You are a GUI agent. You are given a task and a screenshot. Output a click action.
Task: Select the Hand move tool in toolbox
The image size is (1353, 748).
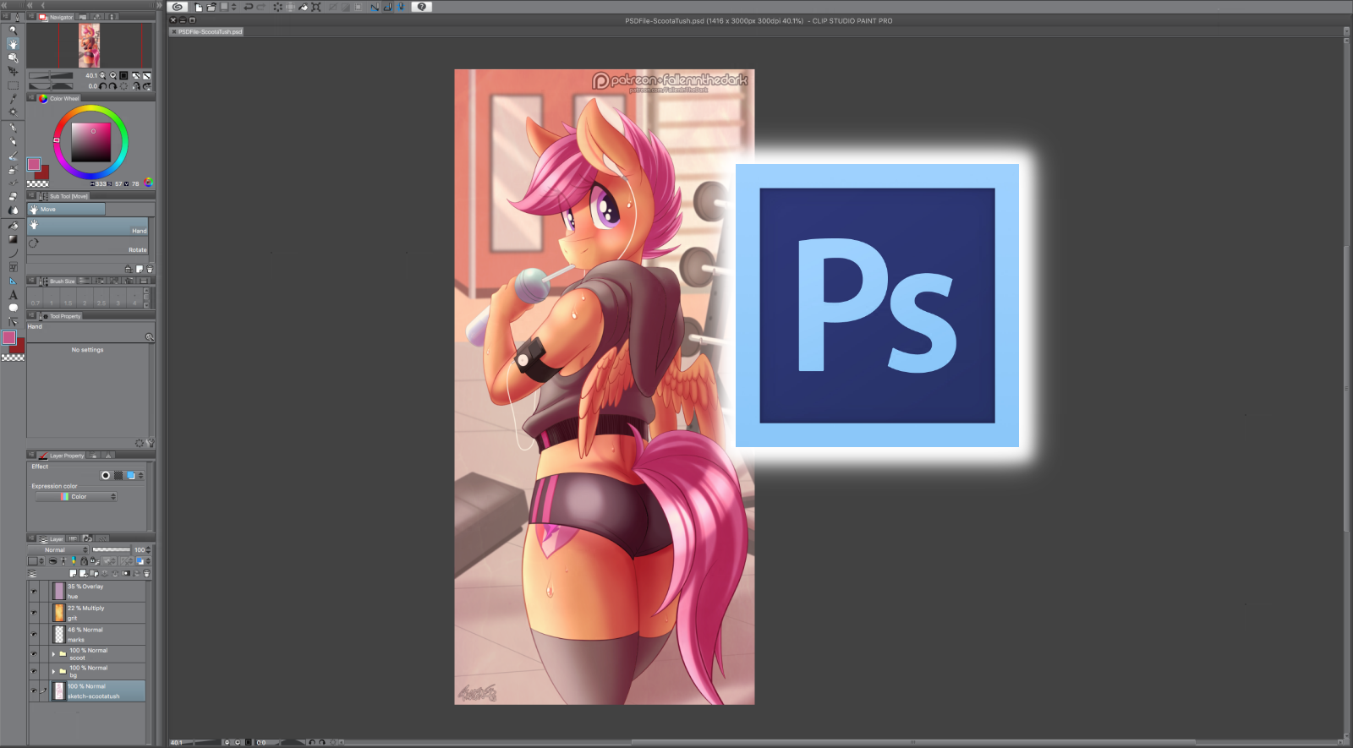13,44
